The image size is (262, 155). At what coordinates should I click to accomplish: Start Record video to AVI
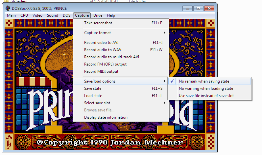(121, 43)
